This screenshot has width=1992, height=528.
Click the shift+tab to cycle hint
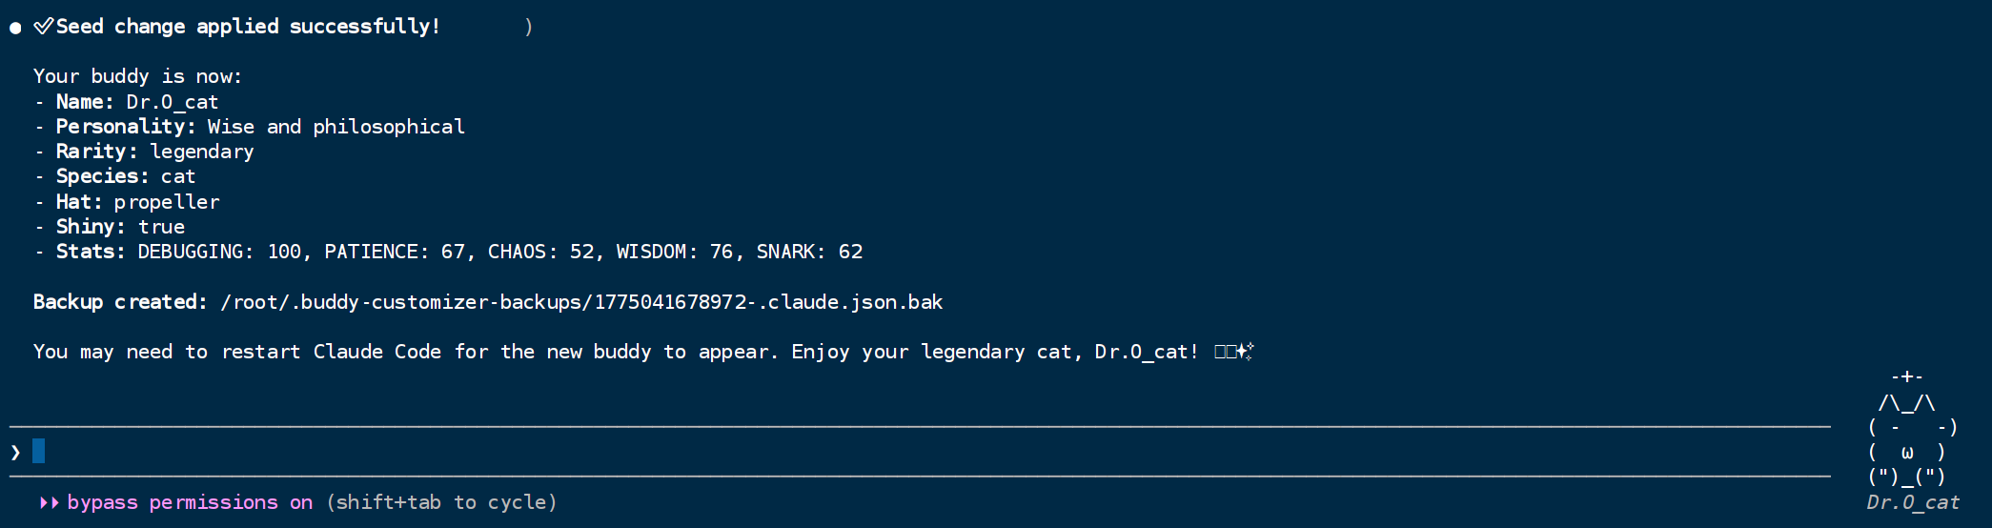pyautogui.click(x=441, y=502)
